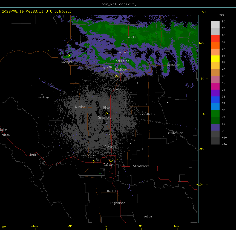Click the Vulcan label

pos(149,216)
